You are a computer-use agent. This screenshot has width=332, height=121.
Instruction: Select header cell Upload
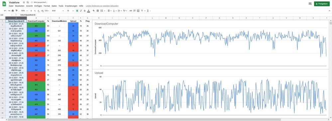pyautogui.click(x=73, y=21)
